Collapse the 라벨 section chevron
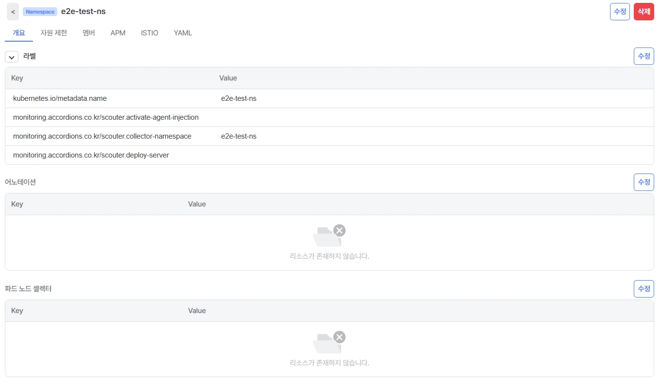The width and height of the screenshot is (659, 379). point(12,57)
